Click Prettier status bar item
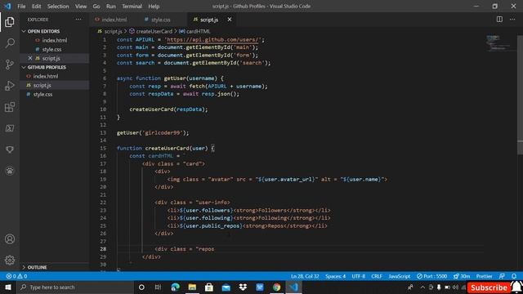This screenshot has height=294, width=523. tap(484, 276)
